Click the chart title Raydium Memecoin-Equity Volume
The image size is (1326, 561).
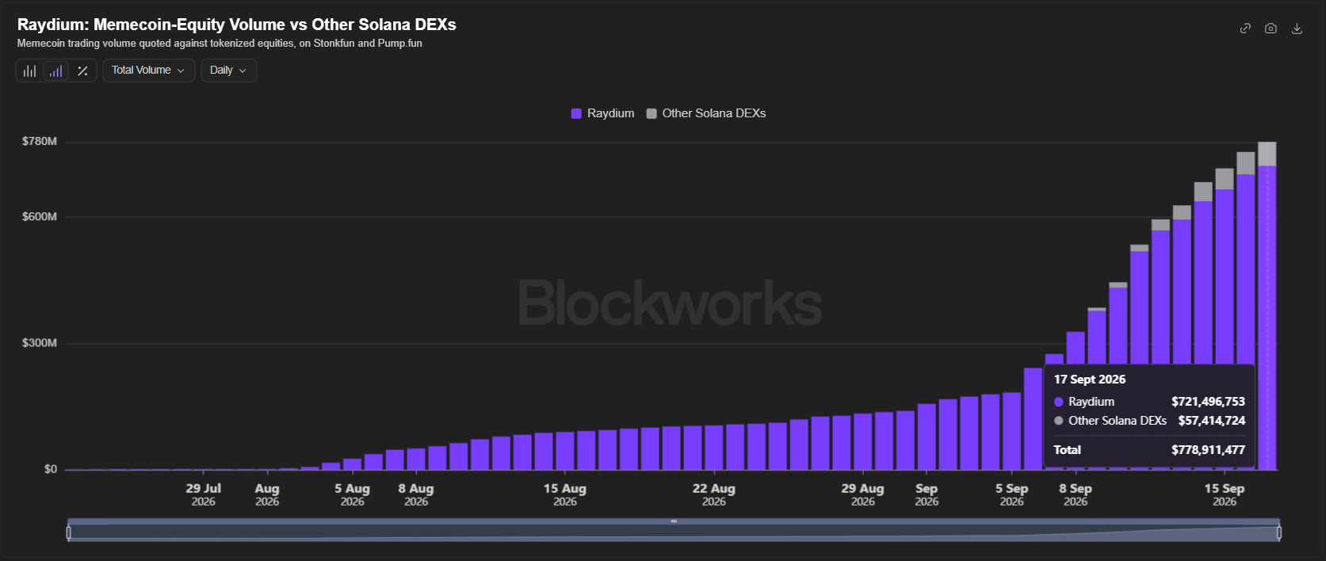[236, 25]
